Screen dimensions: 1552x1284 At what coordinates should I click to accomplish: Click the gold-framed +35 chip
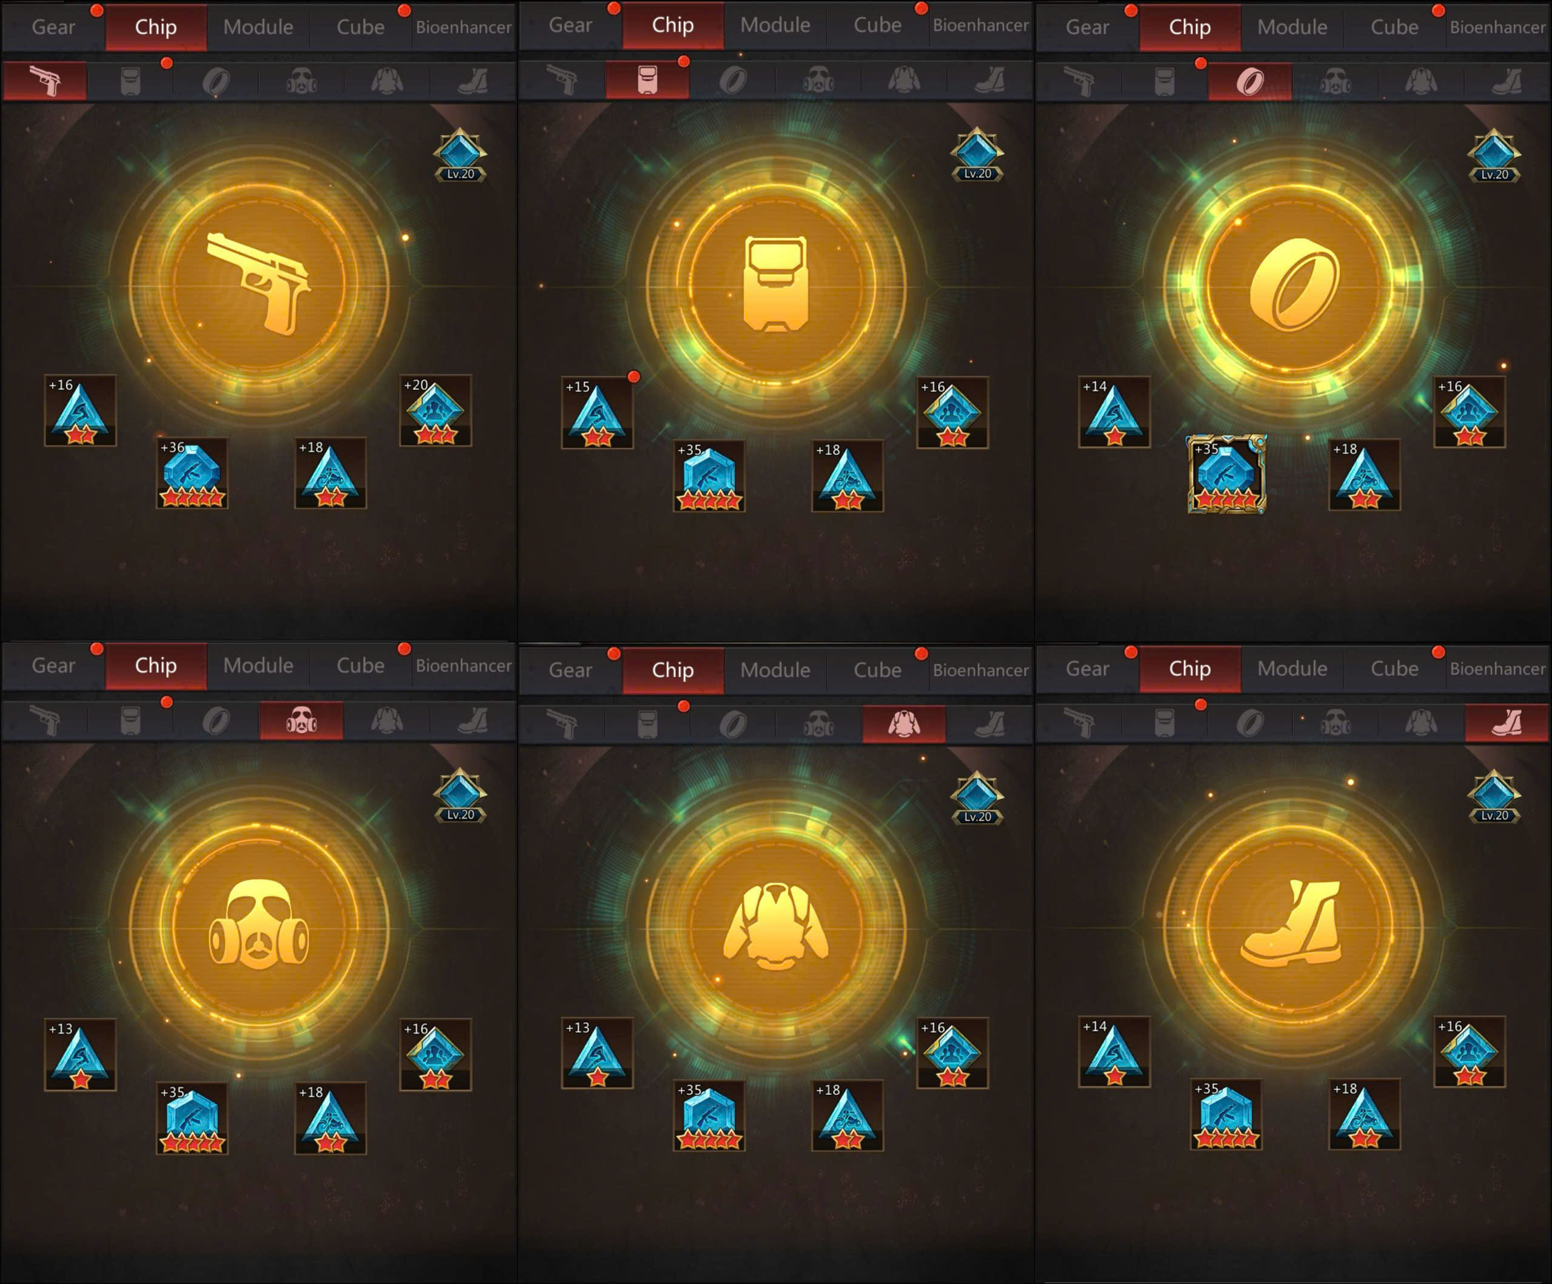pos(1226,474)
